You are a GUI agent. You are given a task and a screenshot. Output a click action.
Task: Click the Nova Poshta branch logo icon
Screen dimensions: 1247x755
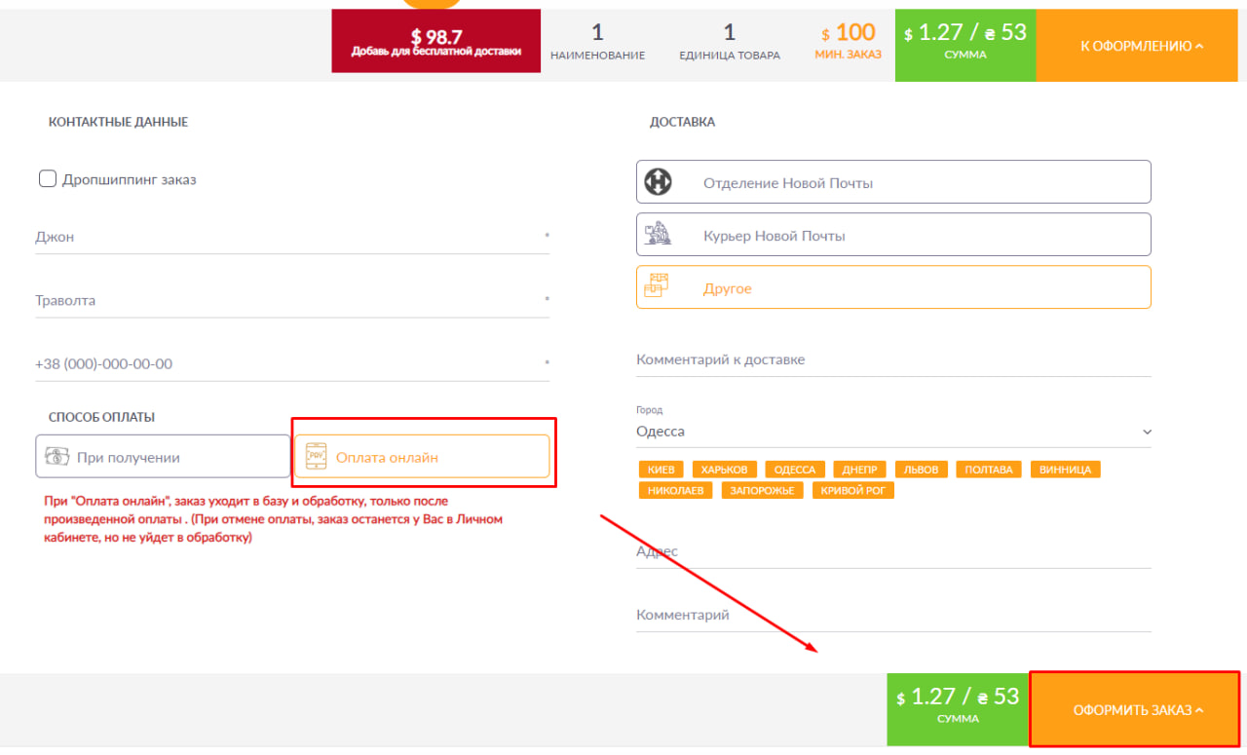click(x=660, y=182)
